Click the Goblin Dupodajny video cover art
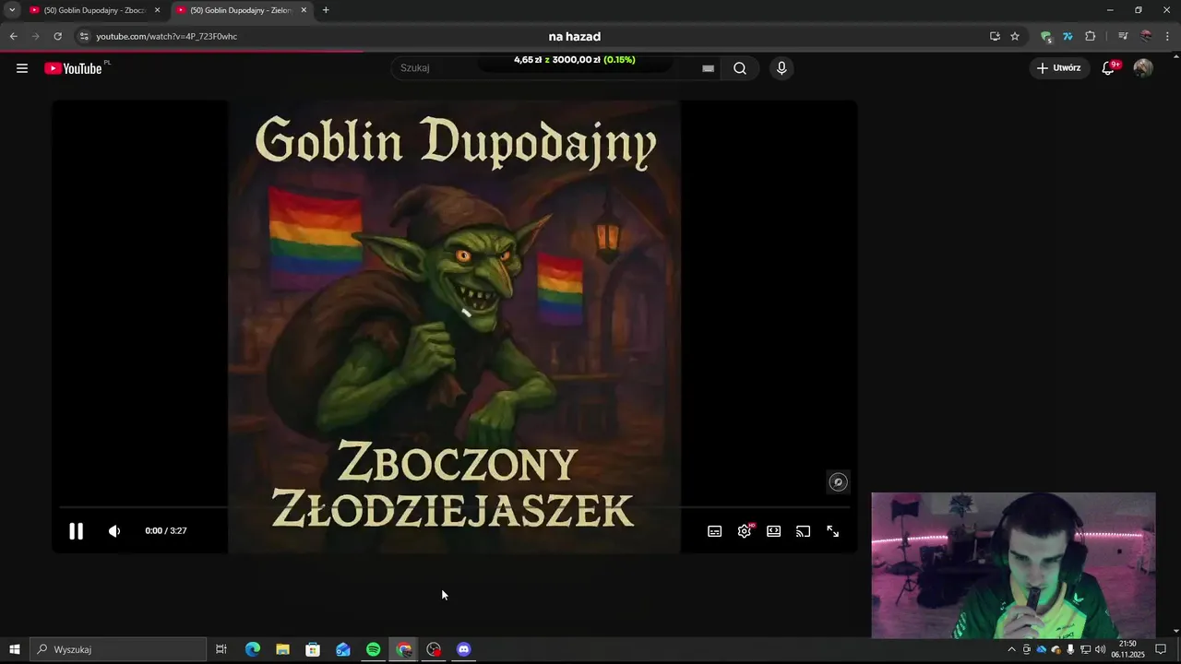The width and height of the screenshot is (1181, 664). [454, 326]
